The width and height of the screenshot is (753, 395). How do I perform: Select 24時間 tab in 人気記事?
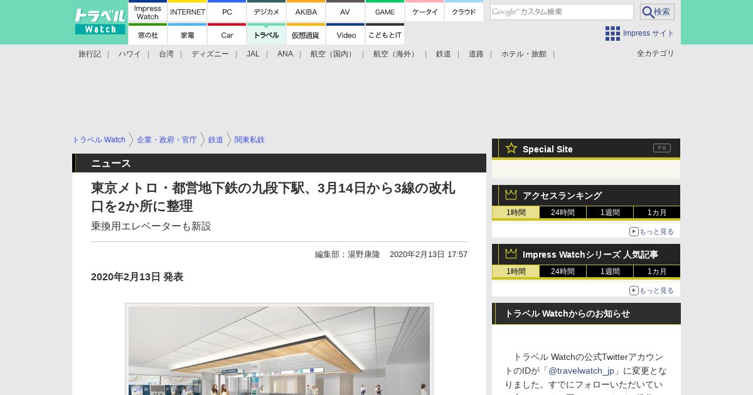point(563,271)
